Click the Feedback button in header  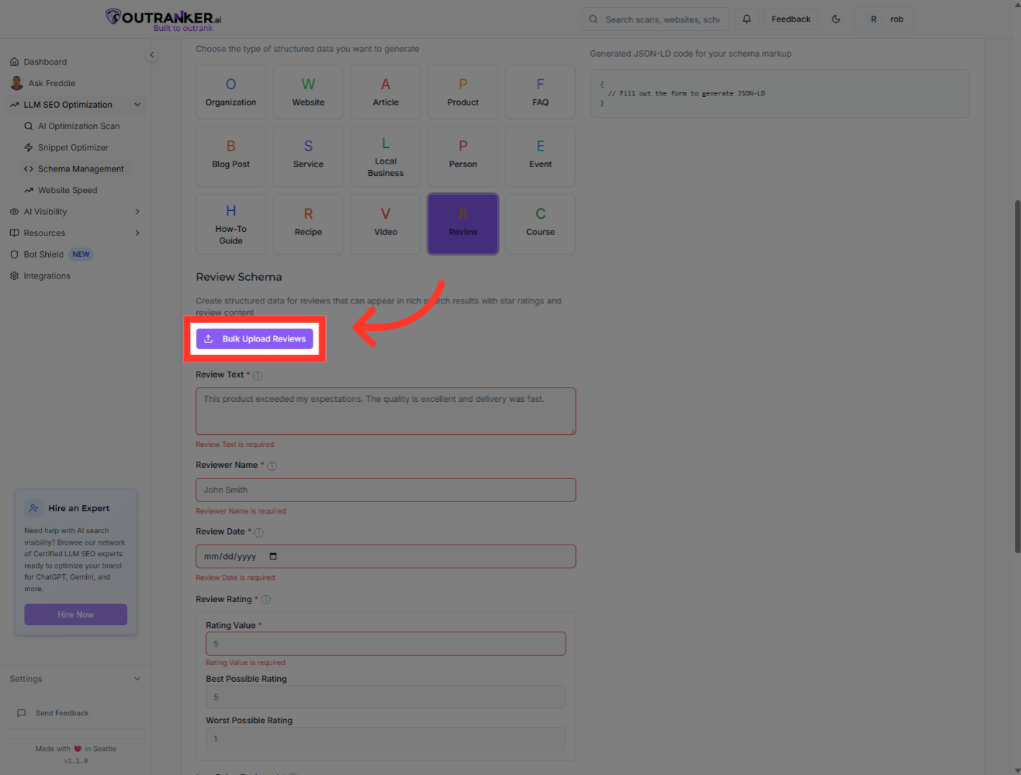pyautogui.click(x=791, y=19)
